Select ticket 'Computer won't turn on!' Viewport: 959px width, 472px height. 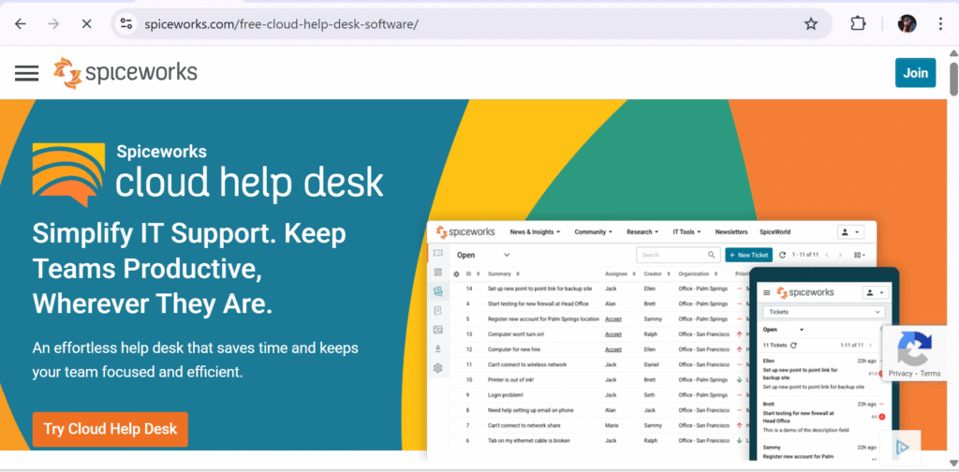[516, 334]
